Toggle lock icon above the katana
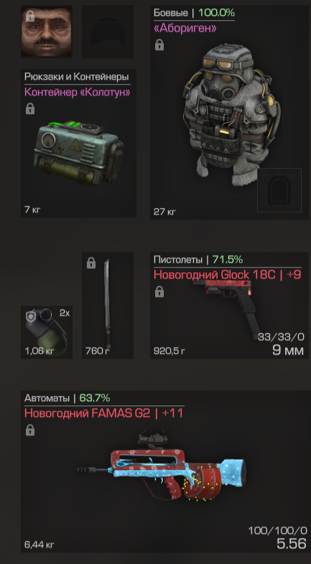The image size is (311, 564). coord(91,263)
